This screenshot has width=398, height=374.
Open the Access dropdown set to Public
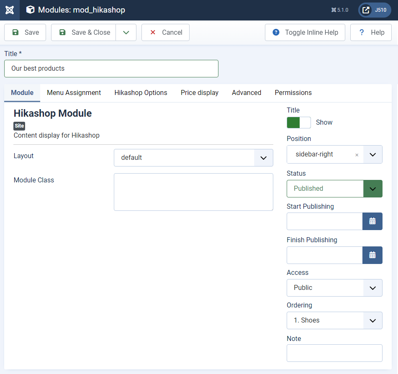click(334, 288)
